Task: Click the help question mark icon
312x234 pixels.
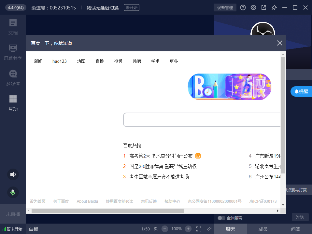Action: tap(243, 7)
